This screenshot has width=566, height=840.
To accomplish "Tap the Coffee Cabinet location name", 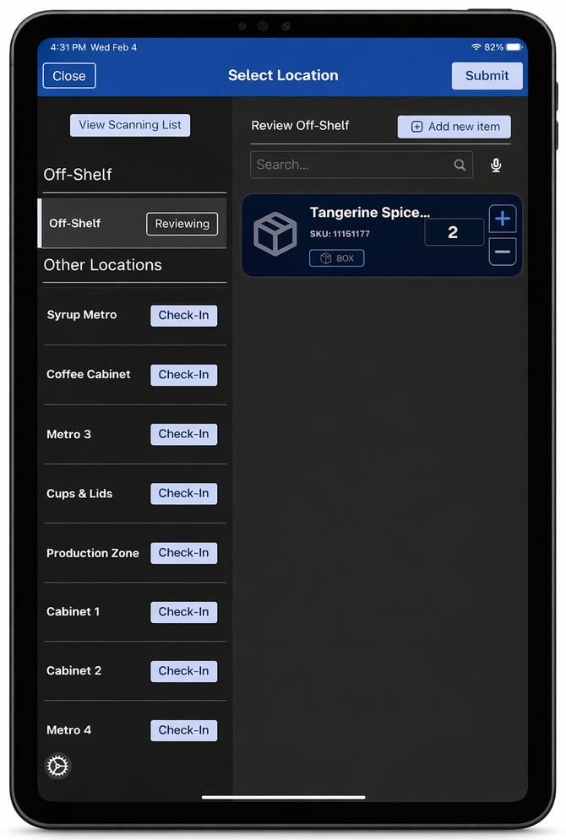I will pyautogui.click(x=89, y=375).
